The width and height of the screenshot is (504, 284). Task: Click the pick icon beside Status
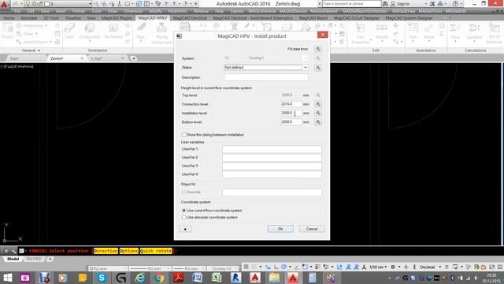[x=318, y=68]
